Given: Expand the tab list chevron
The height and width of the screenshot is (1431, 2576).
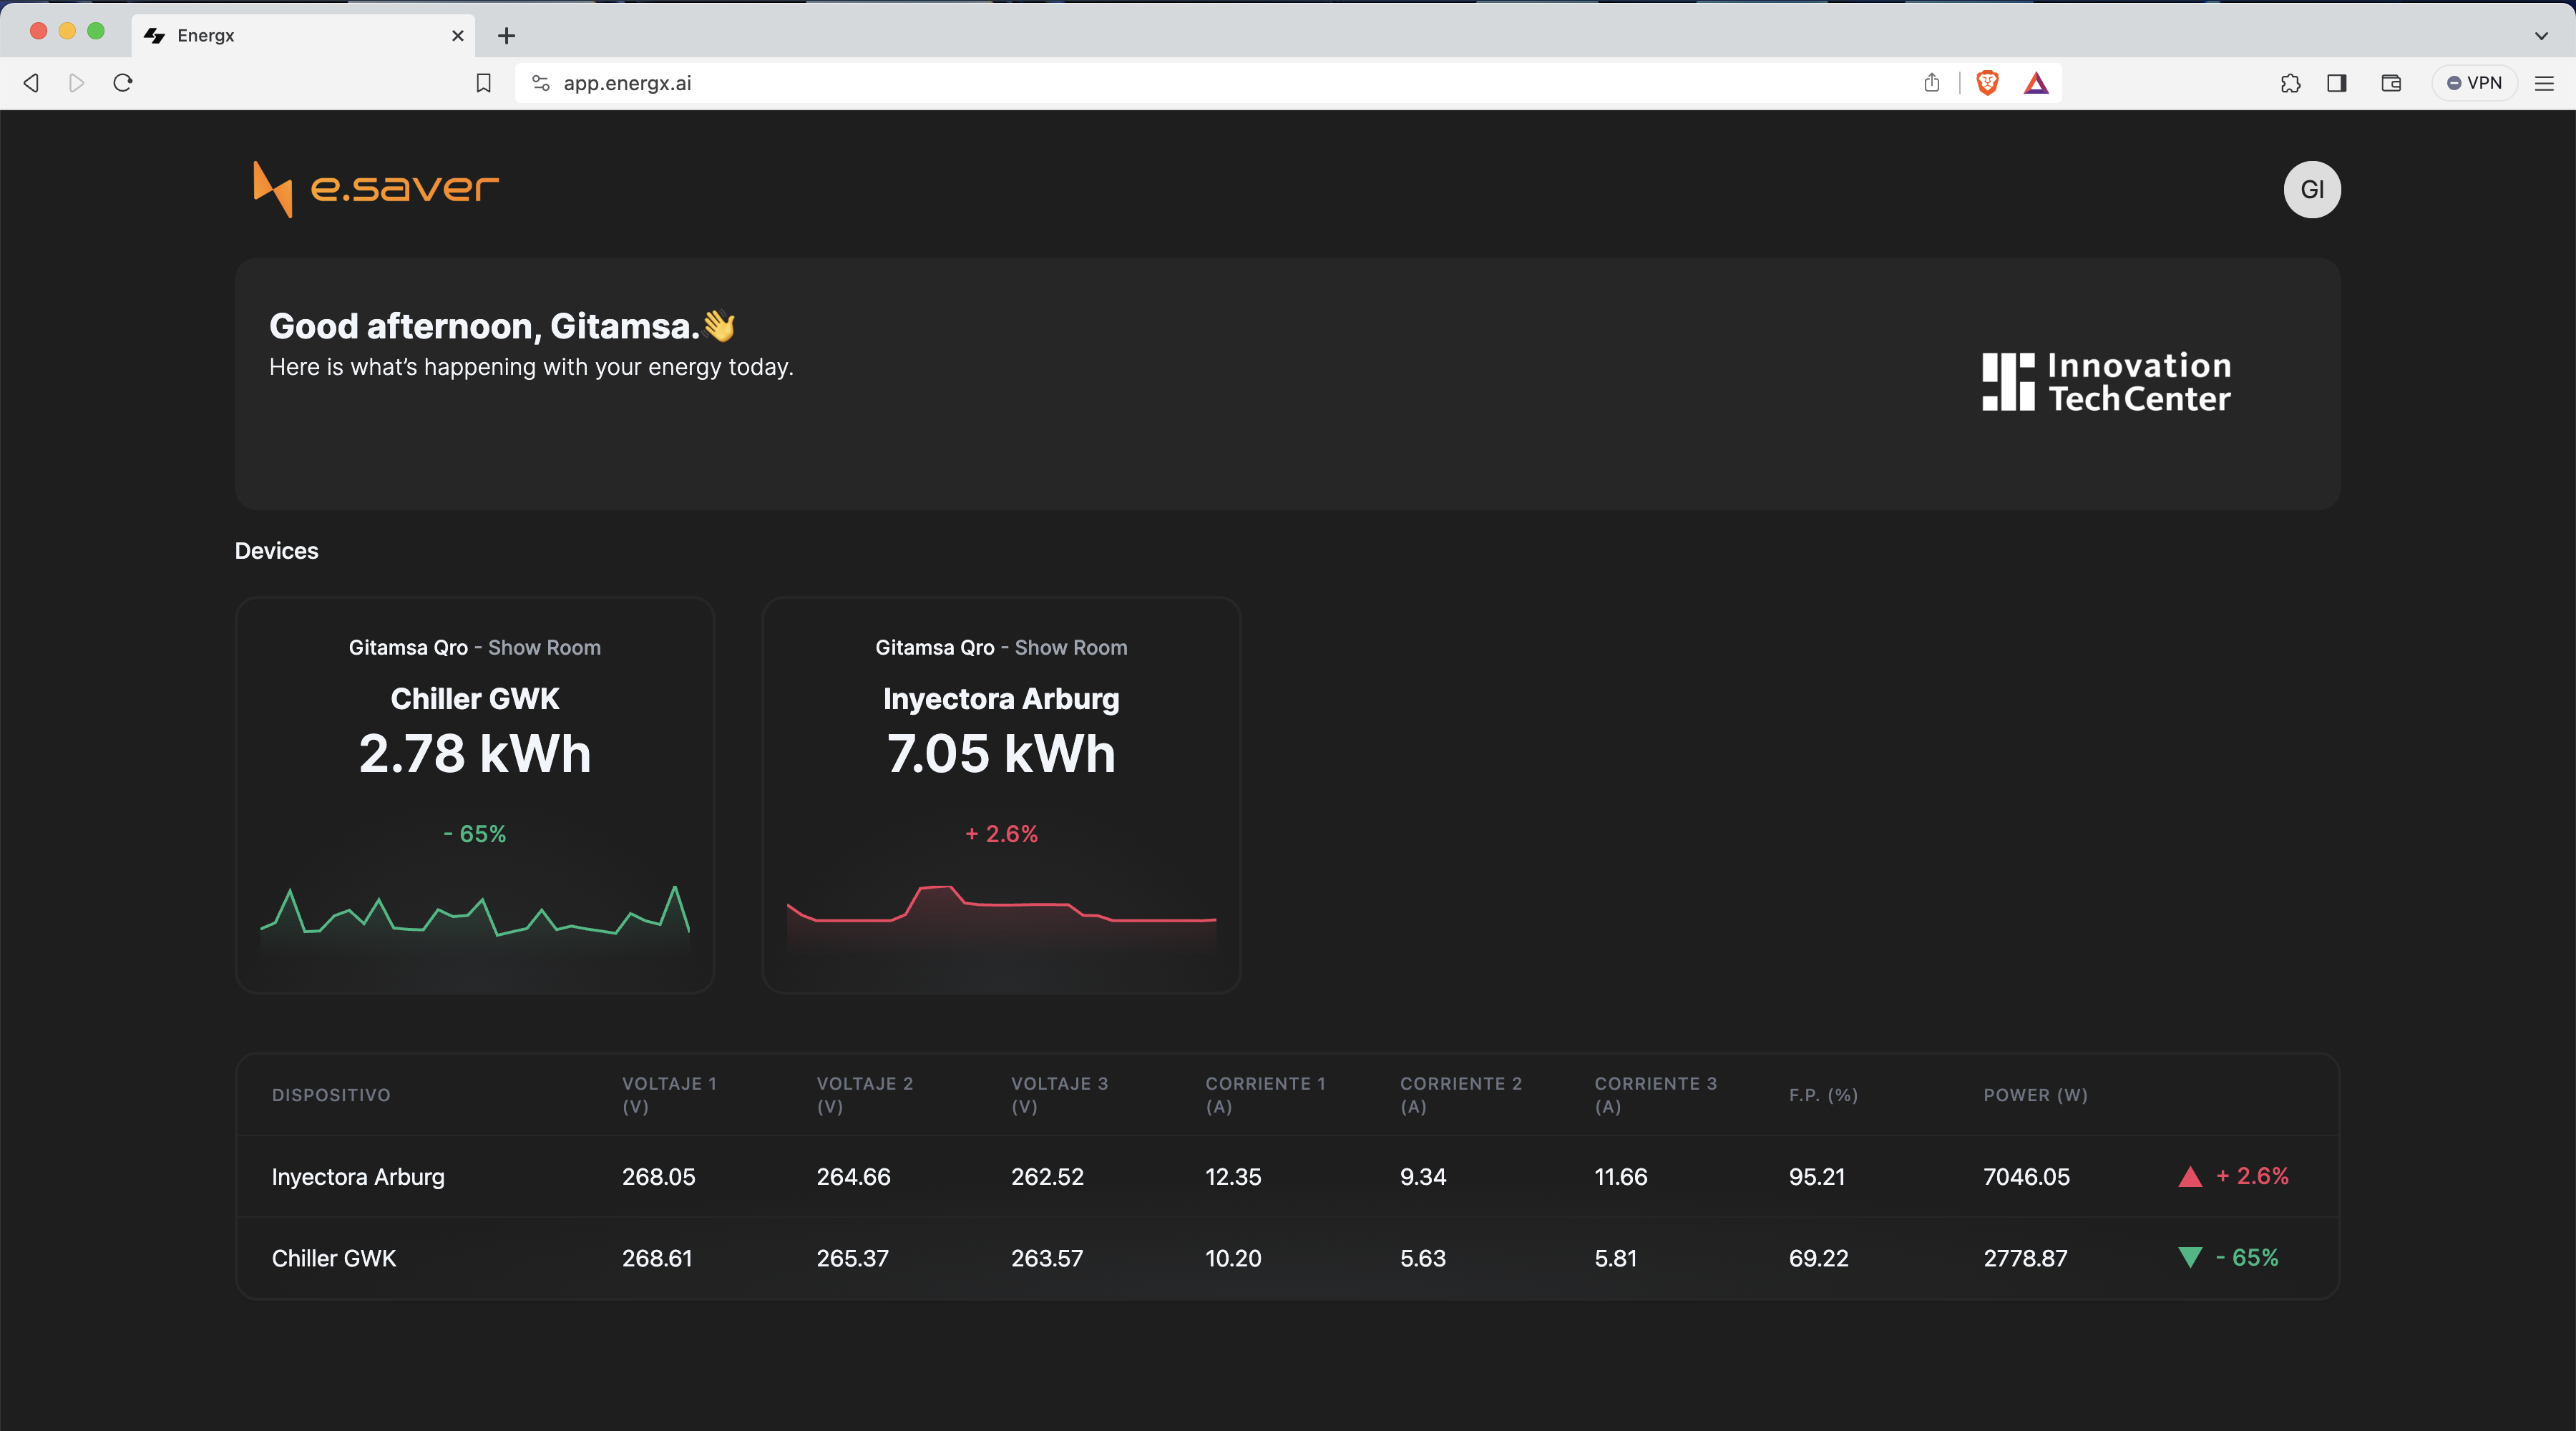Looking at the screenshot, I should pyautogui.click(x=2541, y=35).
